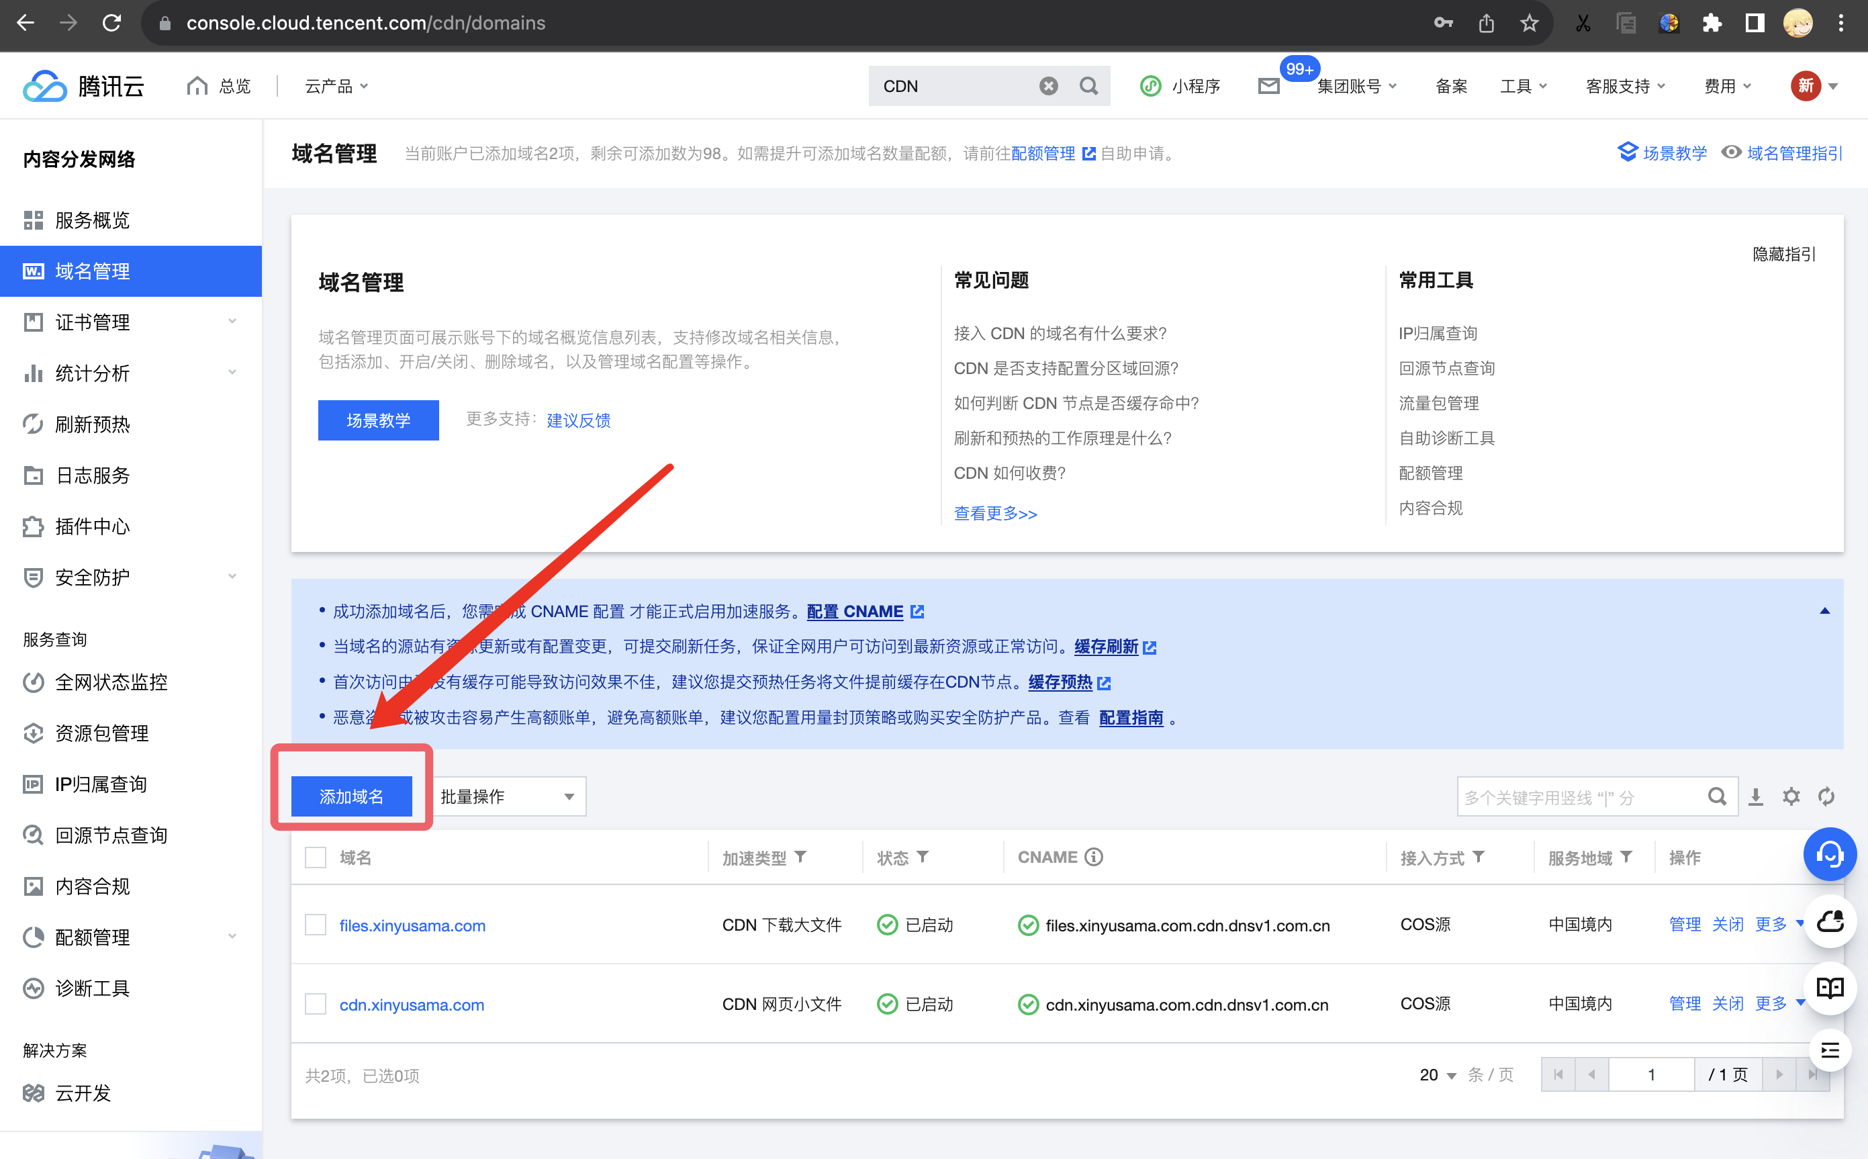Open the floating list menu button
The height and width of the screenshot is (1159, 1868).
1830,1050
